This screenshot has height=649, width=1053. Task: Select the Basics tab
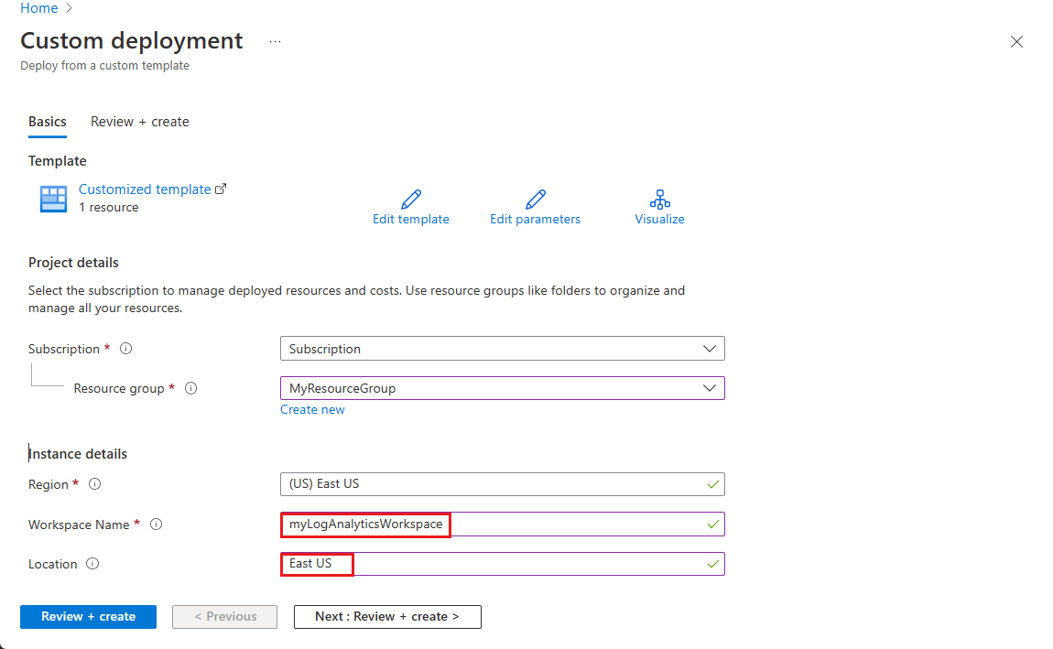coord(48,122)
